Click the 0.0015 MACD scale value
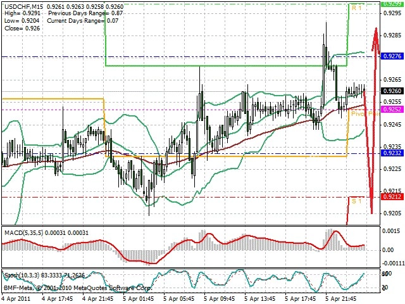Viewport: 405px width, 304px height. [x=392, y=231]
